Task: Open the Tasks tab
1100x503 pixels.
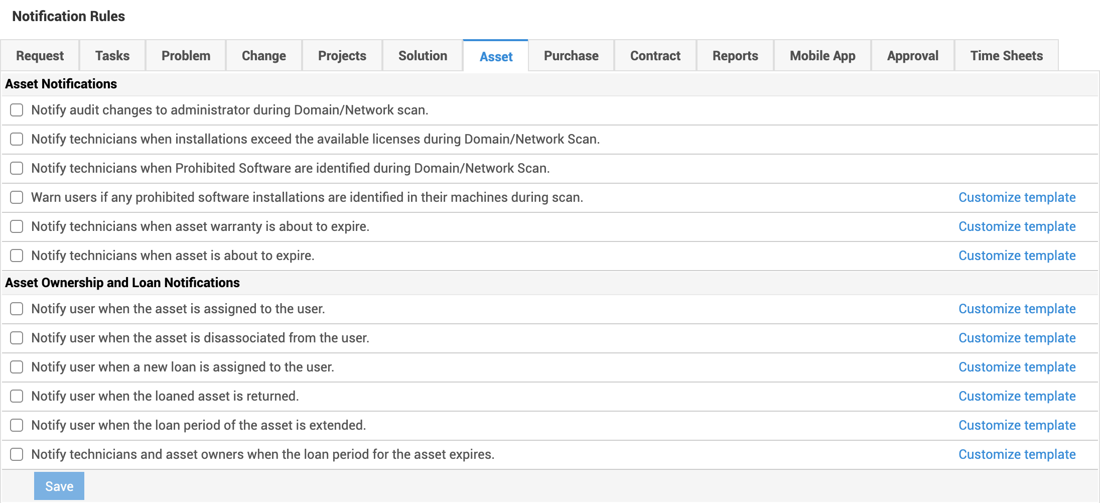Action: pos(112,56)
